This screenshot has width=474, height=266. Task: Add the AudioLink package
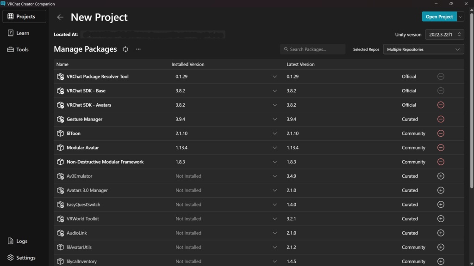coord(441,233)
